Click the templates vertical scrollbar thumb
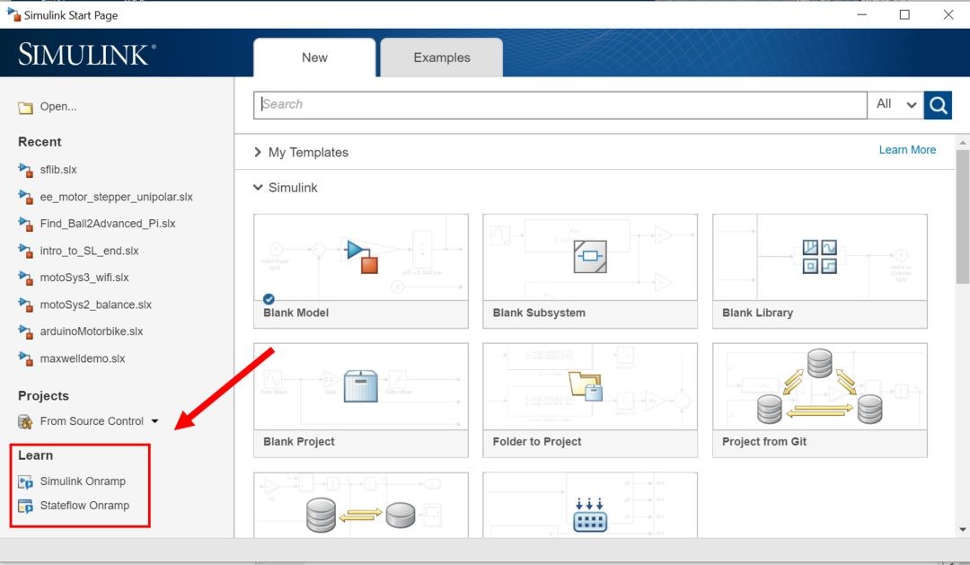970x565 pixels. coord(962,216)
